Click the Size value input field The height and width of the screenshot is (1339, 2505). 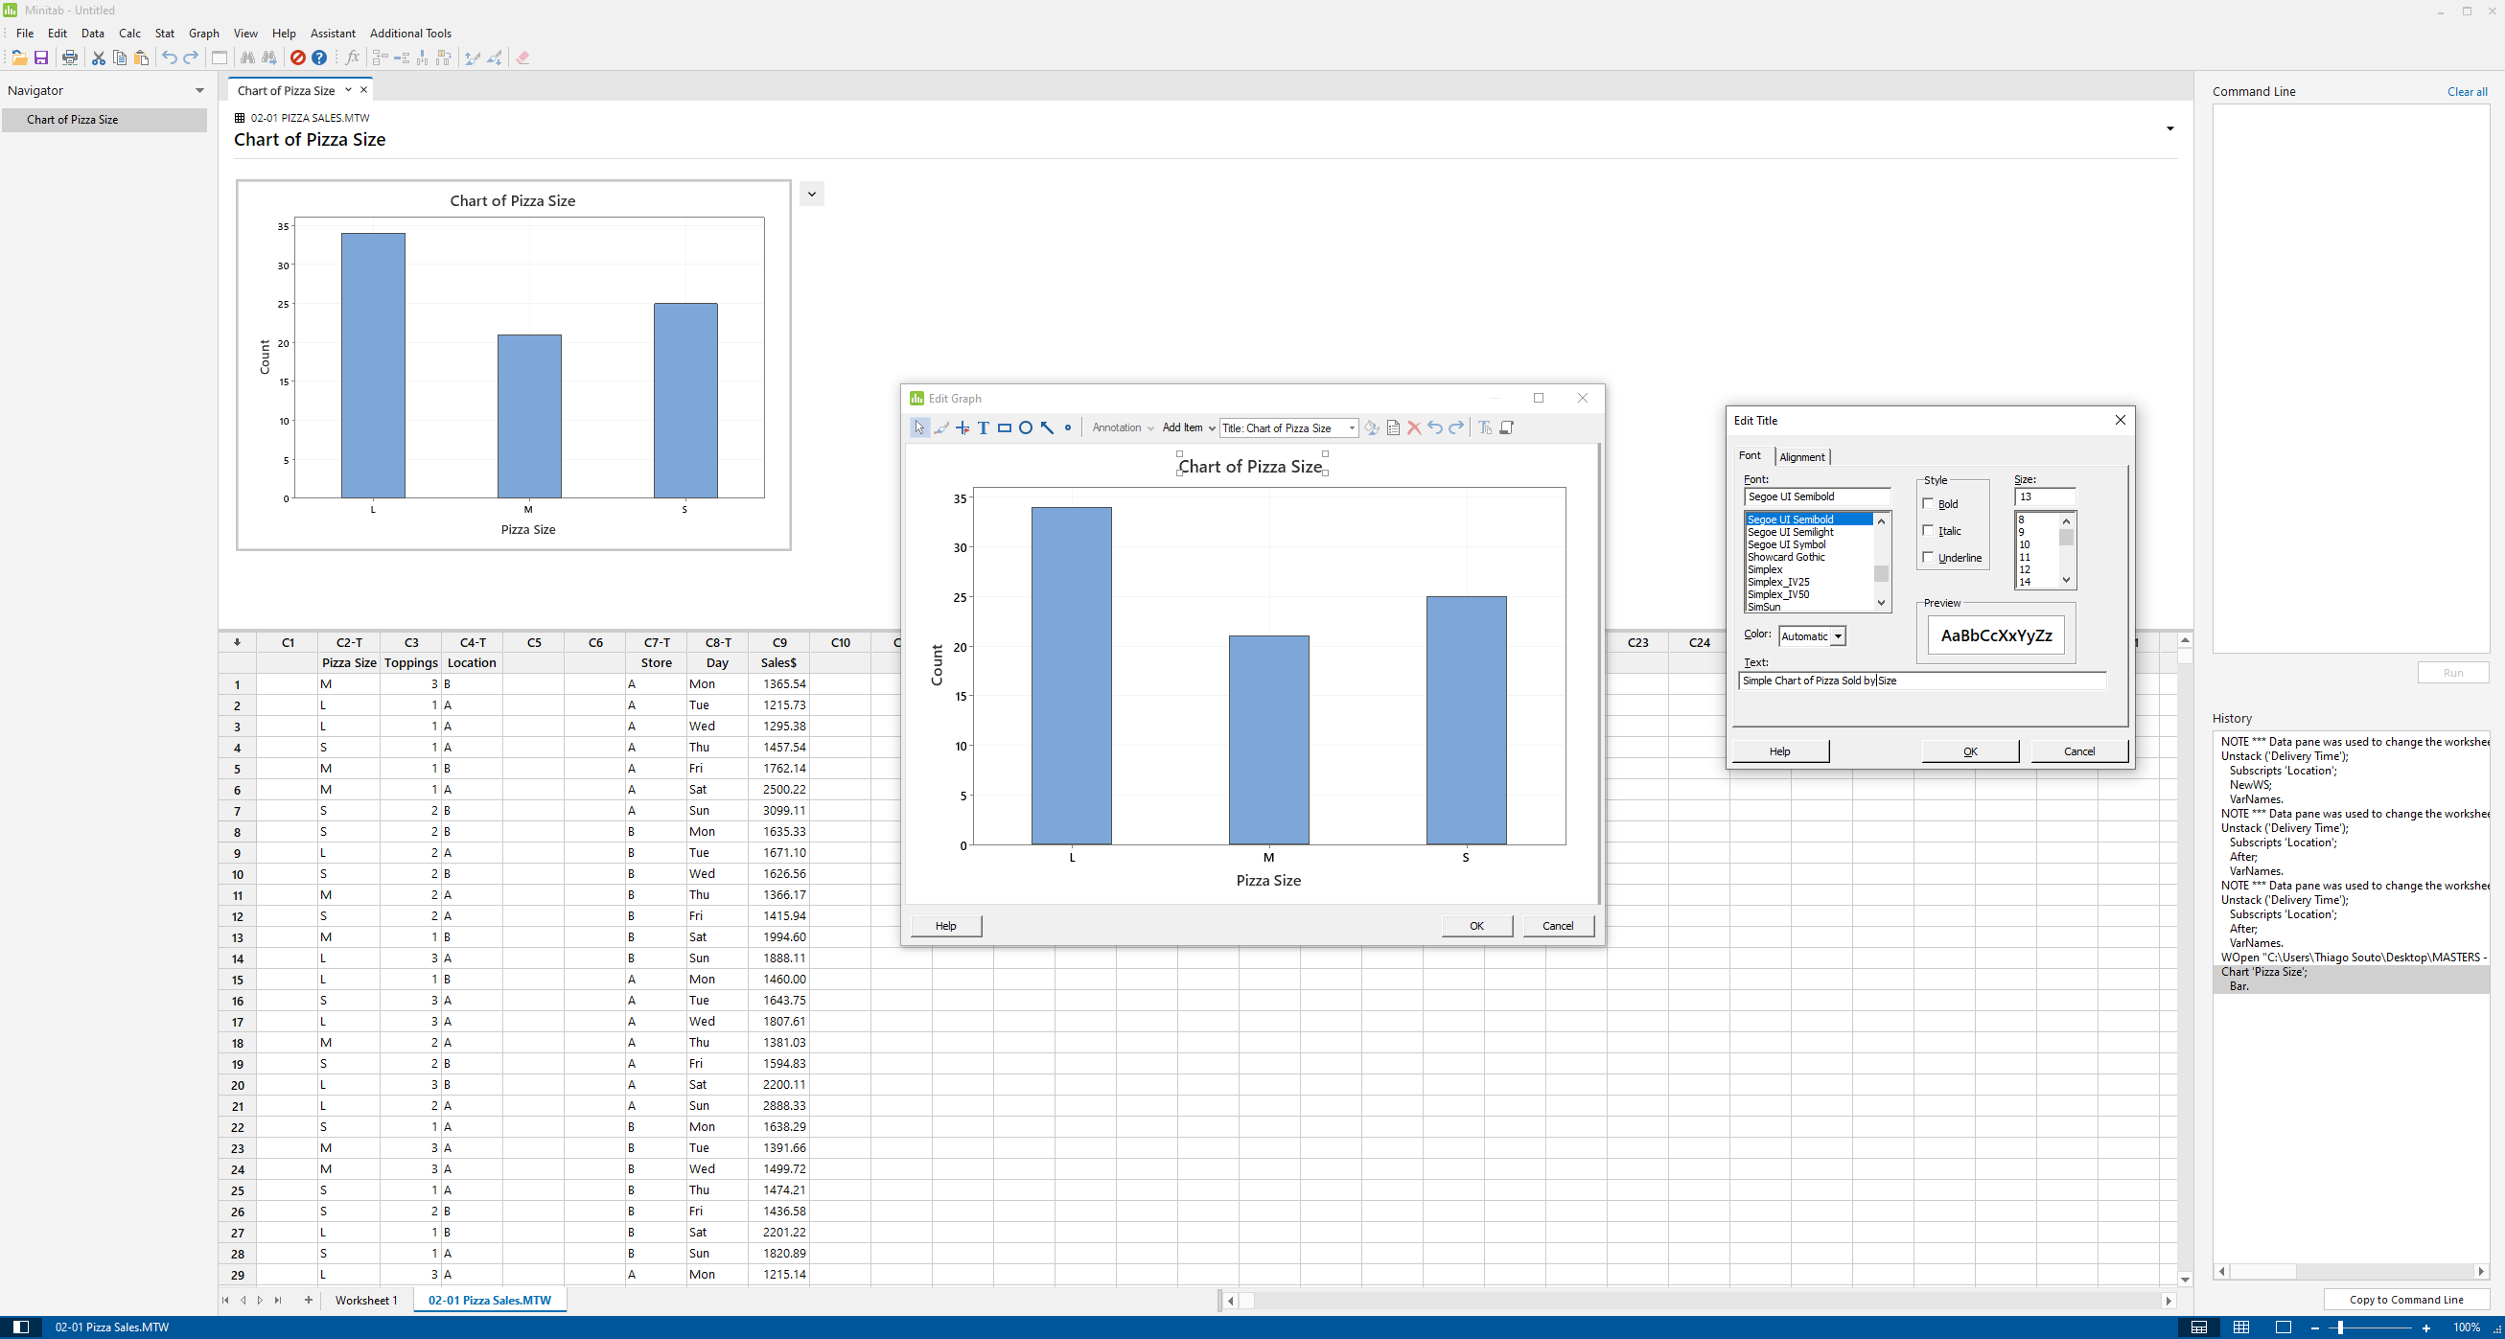click(2045, 496)
